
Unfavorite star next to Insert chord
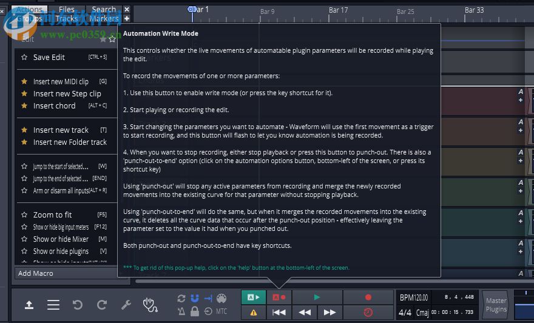click(x=24, y=105)
